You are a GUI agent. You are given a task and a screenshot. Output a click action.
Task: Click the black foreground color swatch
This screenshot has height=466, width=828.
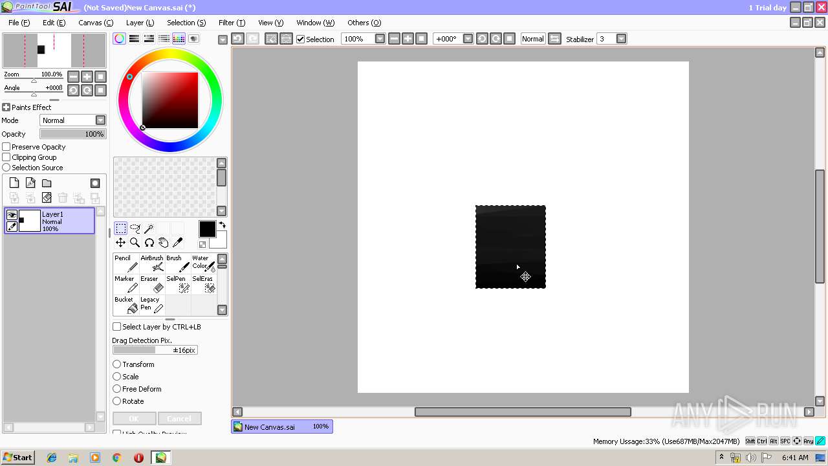tap(207, 229)
